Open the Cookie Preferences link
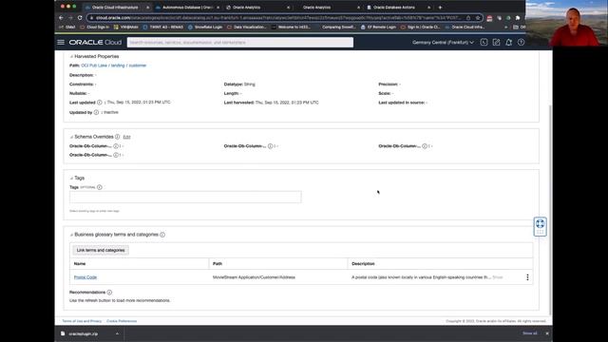This screenshot has width=608, height=342. click(x=122, y=321)
